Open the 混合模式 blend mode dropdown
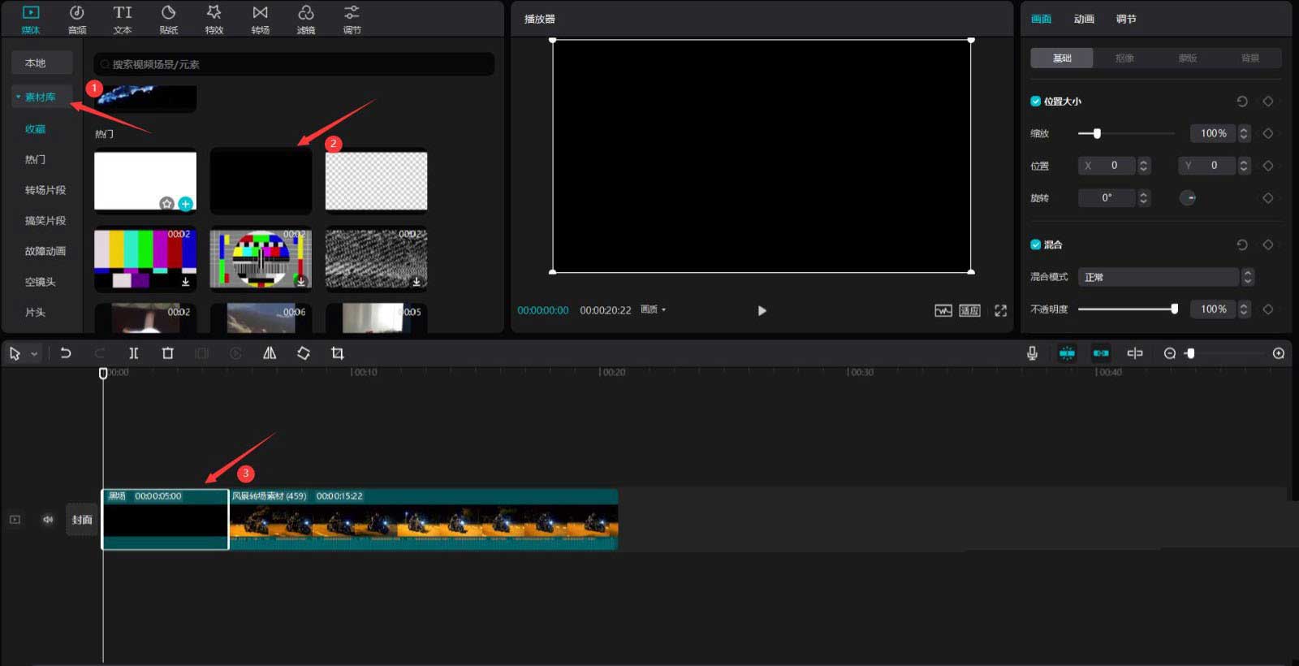This screenshot has height=666, width=1299. (1166, 277)
